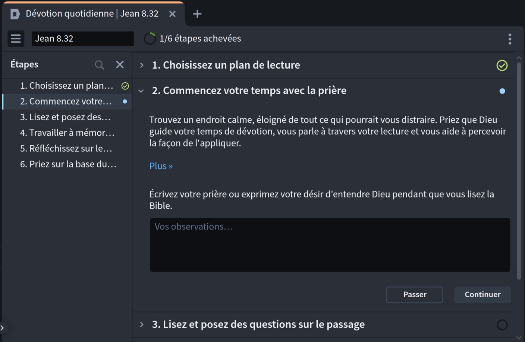This screenshot has height=342, width=525.
Task: Click the guide document icon on the tab
Action: (x=15, y=13)
